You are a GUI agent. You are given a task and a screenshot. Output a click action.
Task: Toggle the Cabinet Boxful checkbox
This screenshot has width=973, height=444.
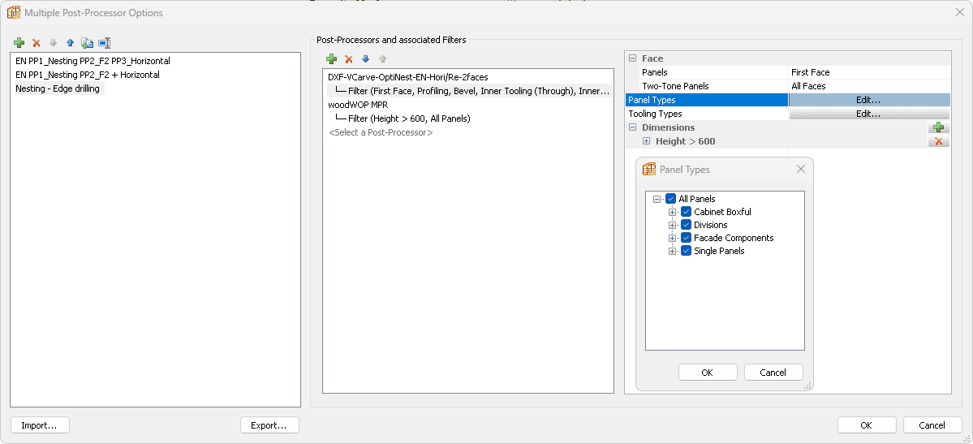[686, 212]
